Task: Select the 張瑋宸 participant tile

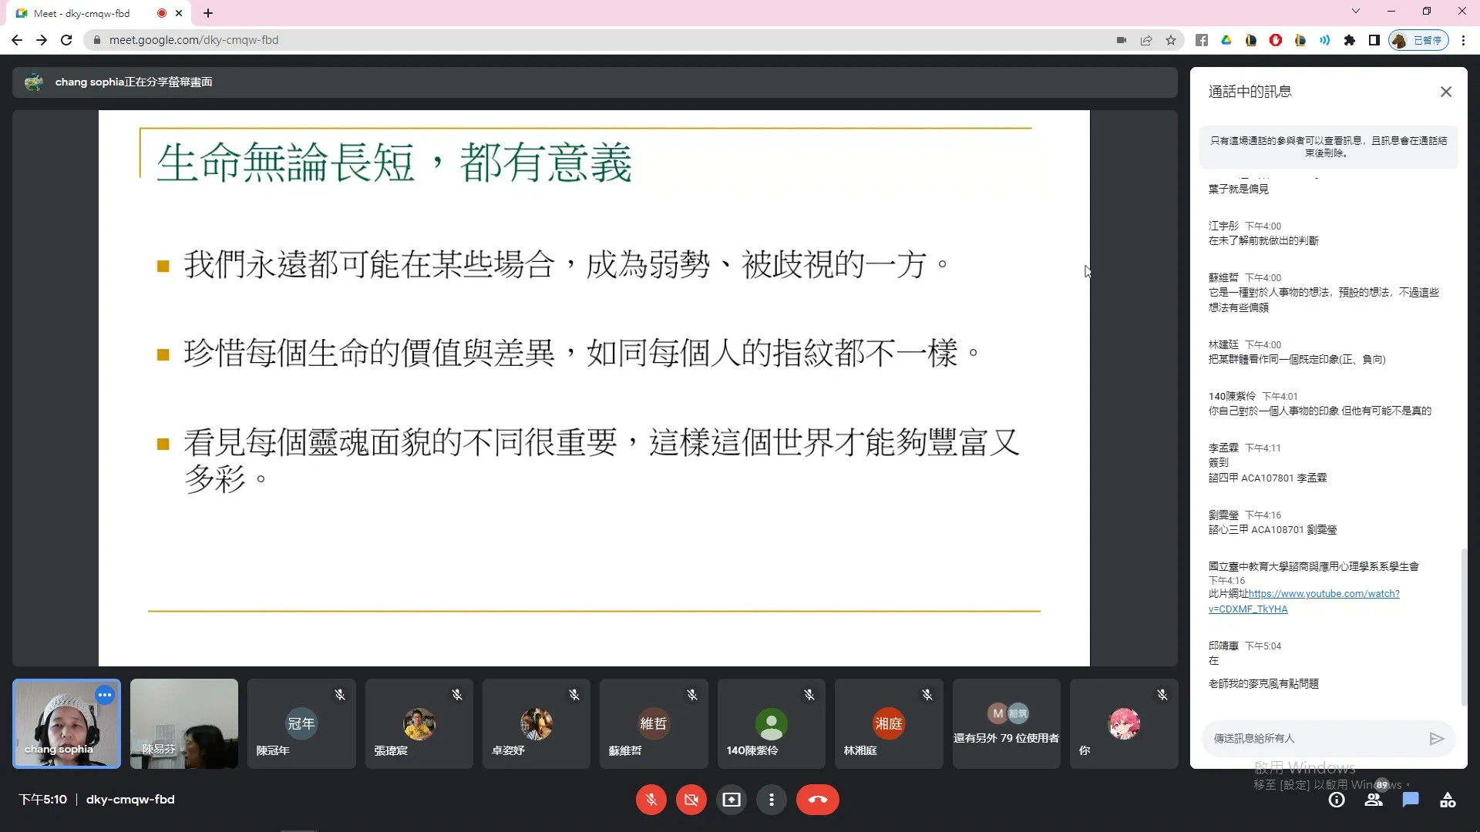Action: coord(419,723)
